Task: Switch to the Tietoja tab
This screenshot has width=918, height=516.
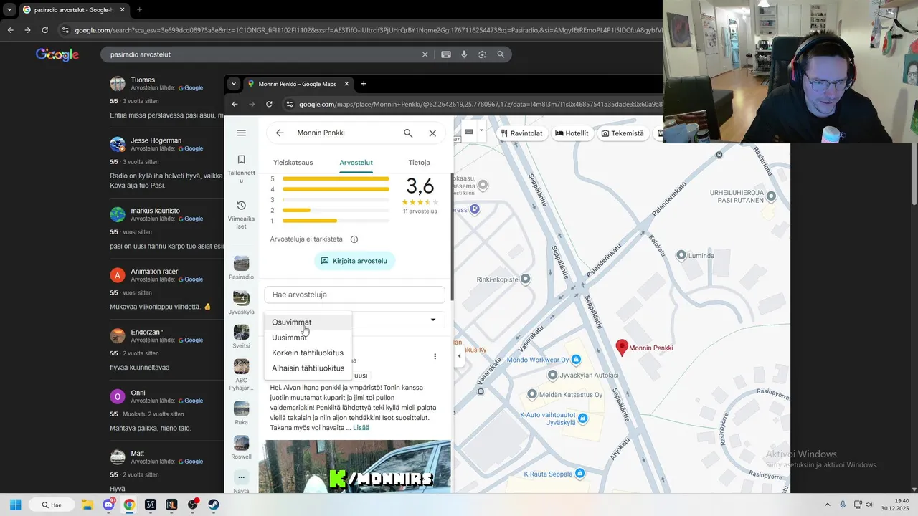Action: click(419, 163)
